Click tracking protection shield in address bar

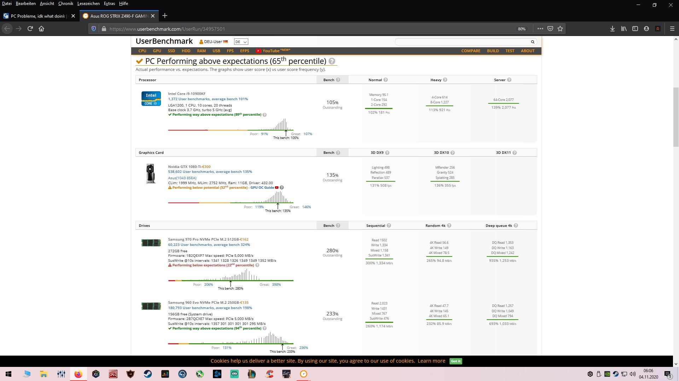[94, 29]
